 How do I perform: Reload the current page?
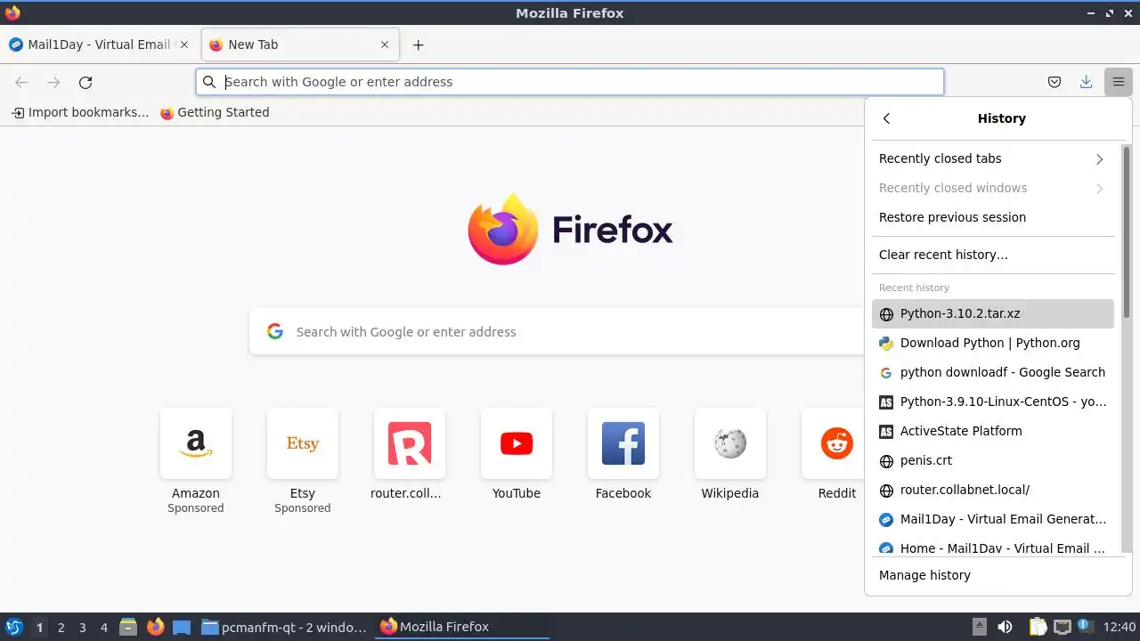point(85,82)
